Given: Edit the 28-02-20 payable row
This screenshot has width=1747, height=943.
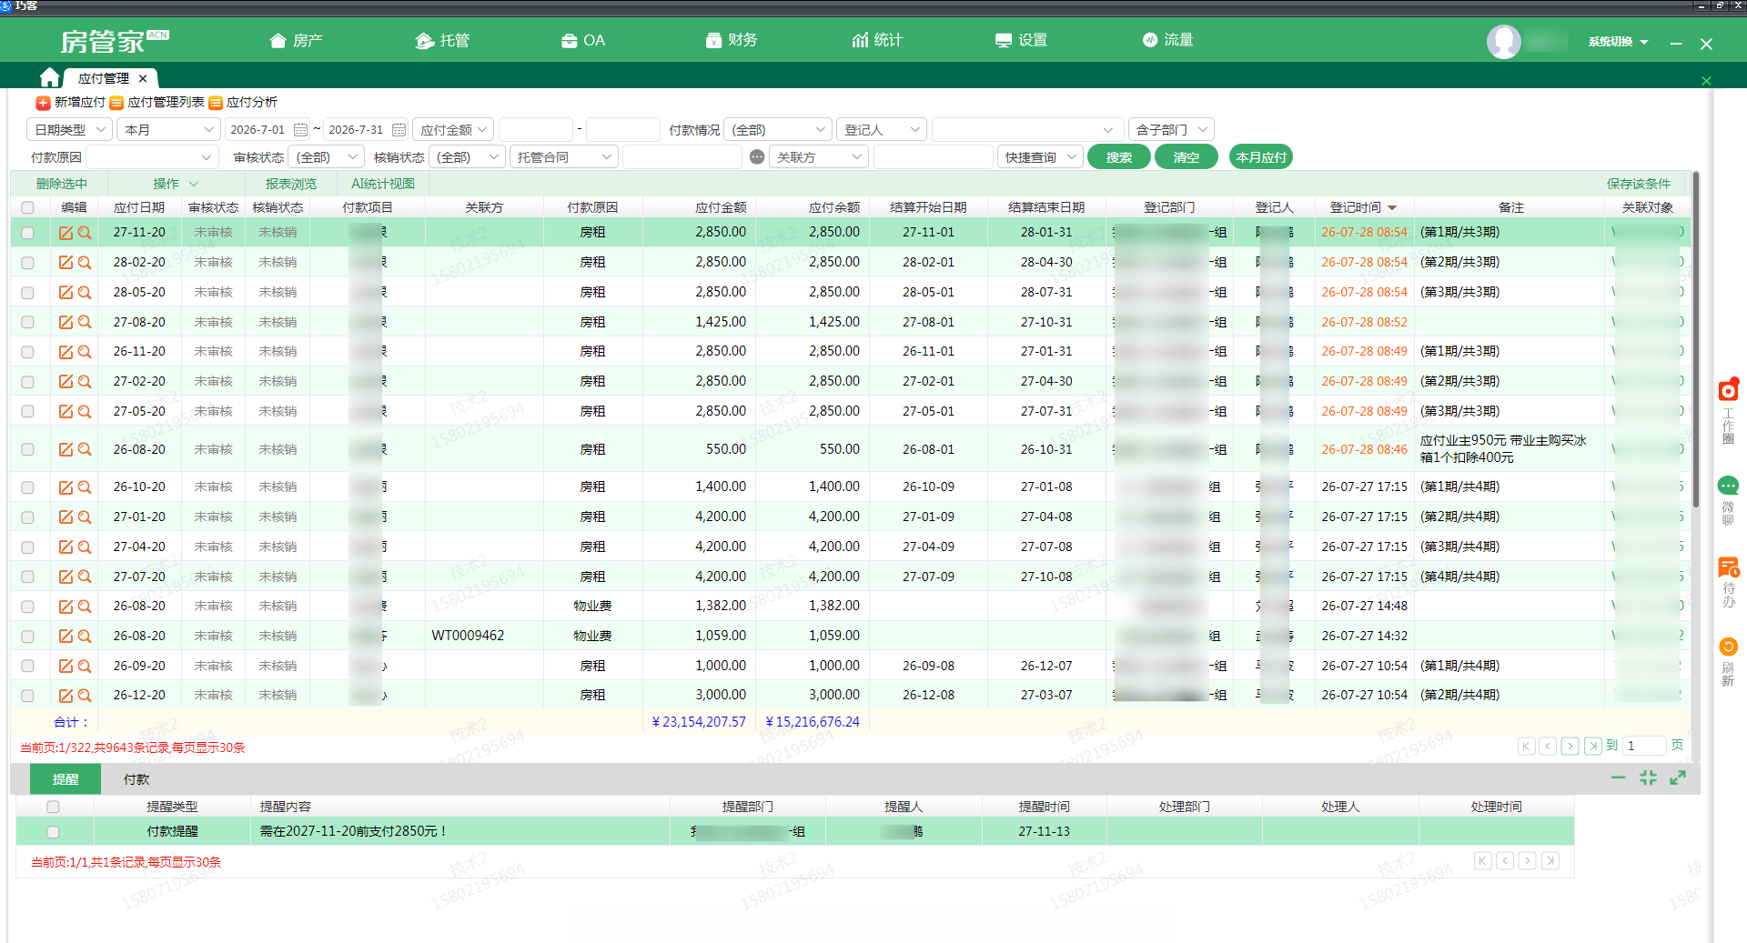Looking at the screenshot, I should pos(66,263).
